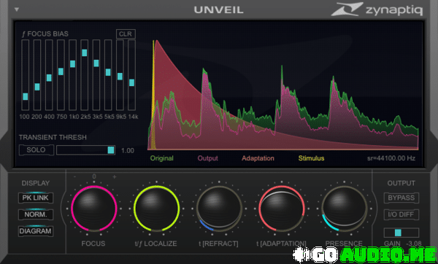Click the t [ADAPTATION] knob
The height and width of the screenshot is (264, 438).
(282, 209)
